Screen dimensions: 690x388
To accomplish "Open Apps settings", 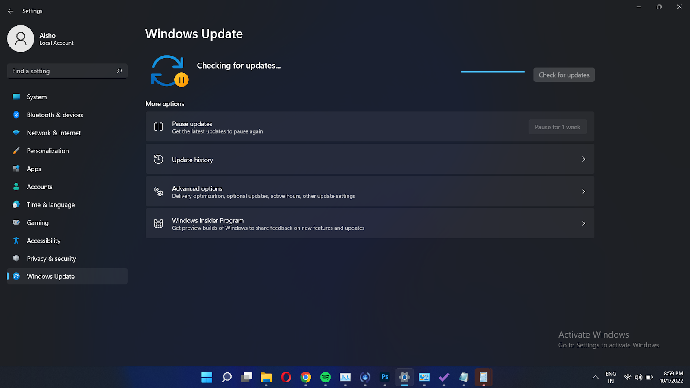I will point(67,169).
